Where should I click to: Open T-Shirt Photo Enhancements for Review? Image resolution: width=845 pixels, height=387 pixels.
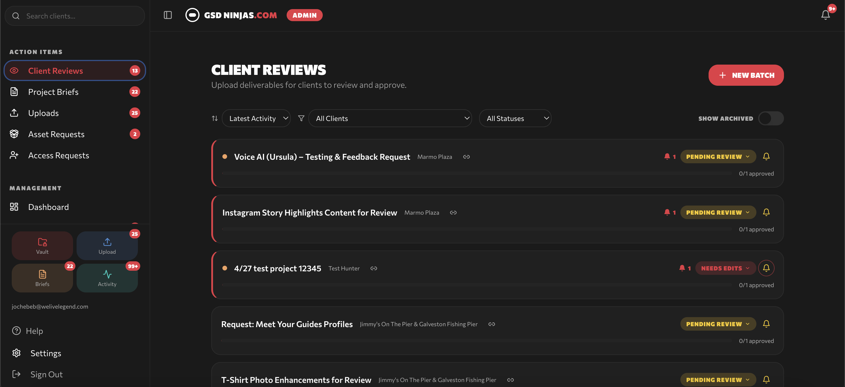point(296,380)
